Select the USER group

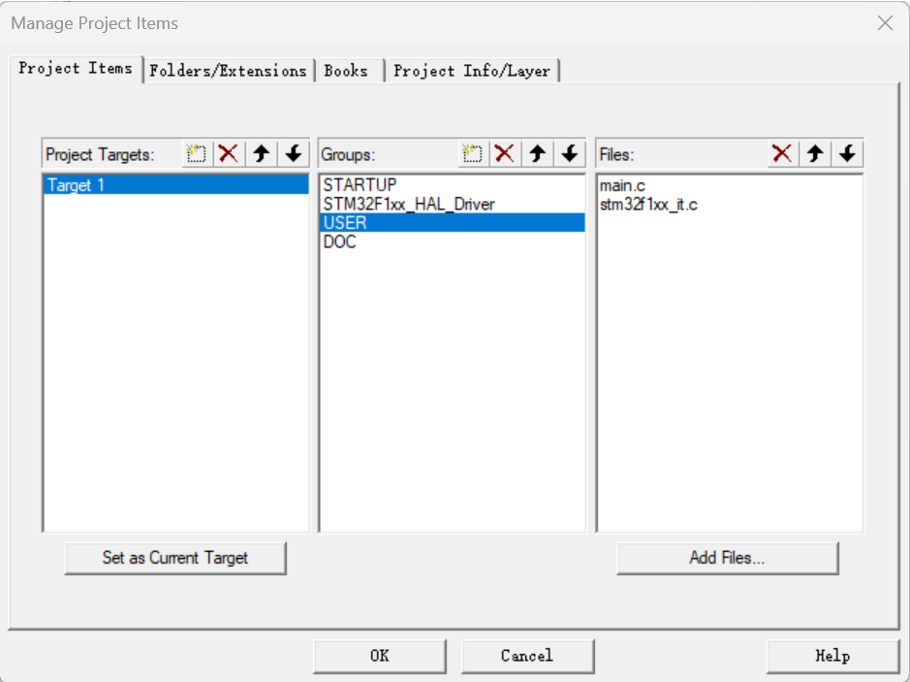tap(453, 222)
